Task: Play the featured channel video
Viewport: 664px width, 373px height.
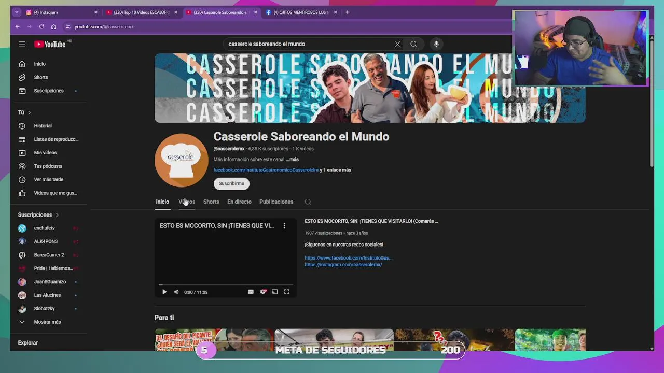Action: pos(164,292)
